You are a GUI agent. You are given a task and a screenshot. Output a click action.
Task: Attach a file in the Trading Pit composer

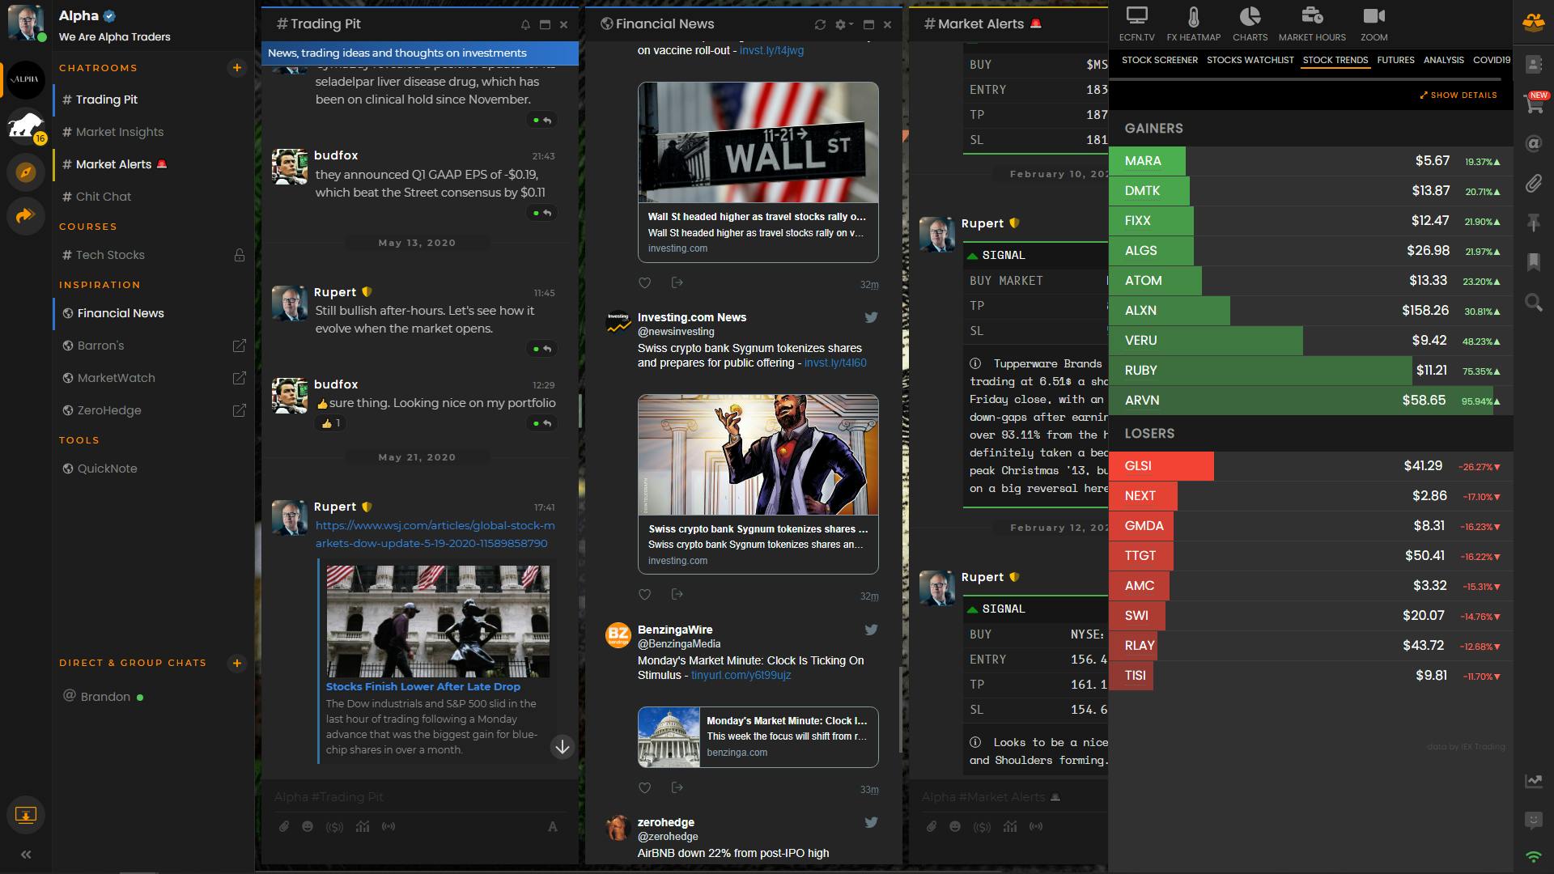[284, 826]
